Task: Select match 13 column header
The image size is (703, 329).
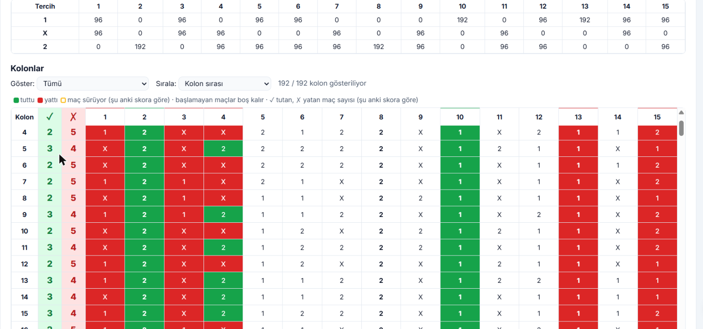Action: click(x=578, y=117)
